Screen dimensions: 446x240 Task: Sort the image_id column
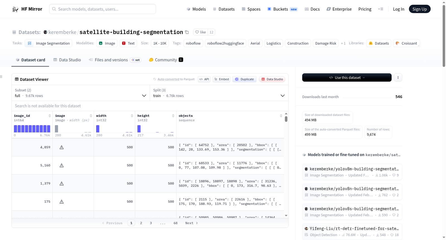click(50, 116)
